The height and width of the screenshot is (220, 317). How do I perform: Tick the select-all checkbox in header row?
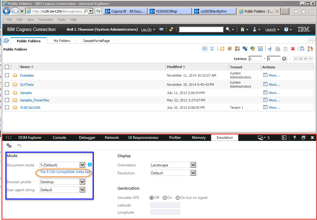pyautogui.click(x=7, y=67)
